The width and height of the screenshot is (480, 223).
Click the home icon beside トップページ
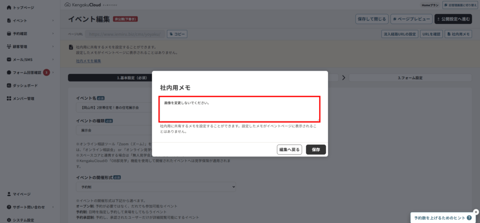9,8
